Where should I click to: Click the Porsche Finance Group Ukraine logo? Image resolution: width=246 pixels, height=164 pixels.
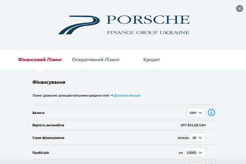124,25
